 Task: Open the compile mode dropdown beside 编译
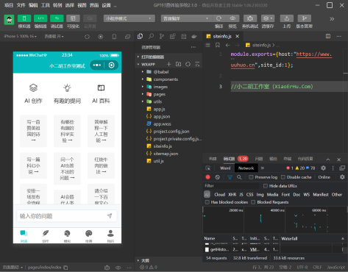tap(186, 18)
